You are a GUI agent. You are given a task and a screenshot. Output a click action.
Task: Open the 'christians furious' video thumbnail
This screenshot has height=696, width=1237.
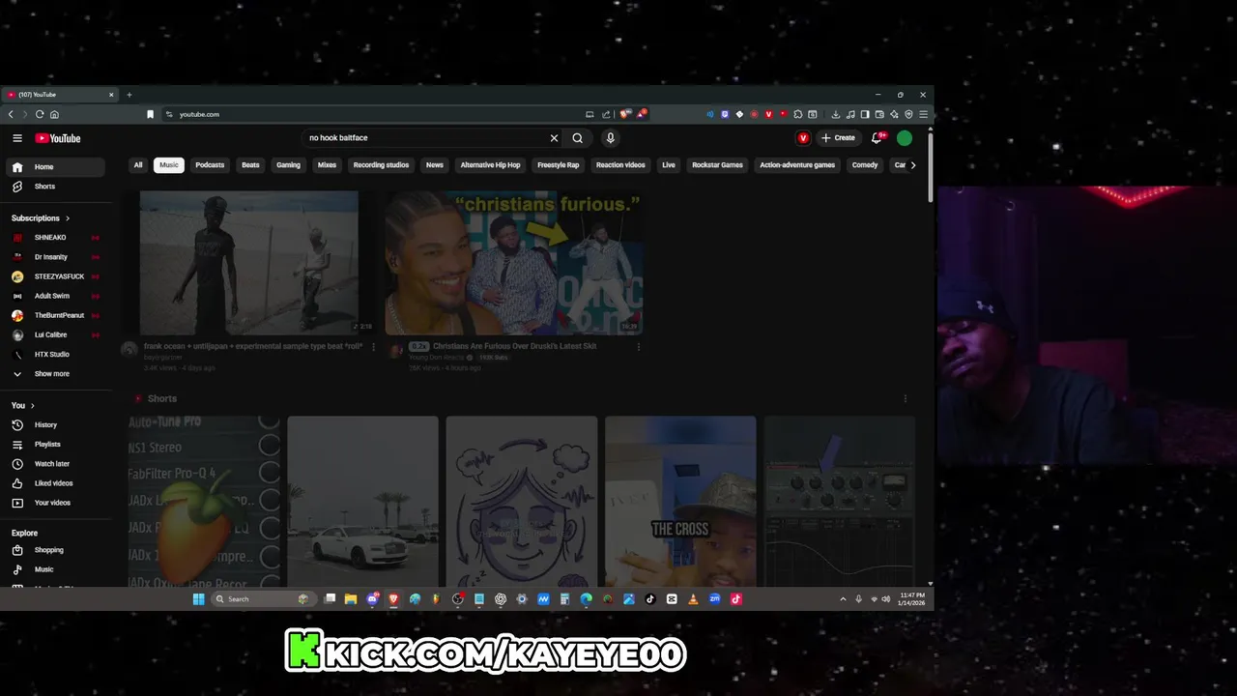click(x=514, y=263)
